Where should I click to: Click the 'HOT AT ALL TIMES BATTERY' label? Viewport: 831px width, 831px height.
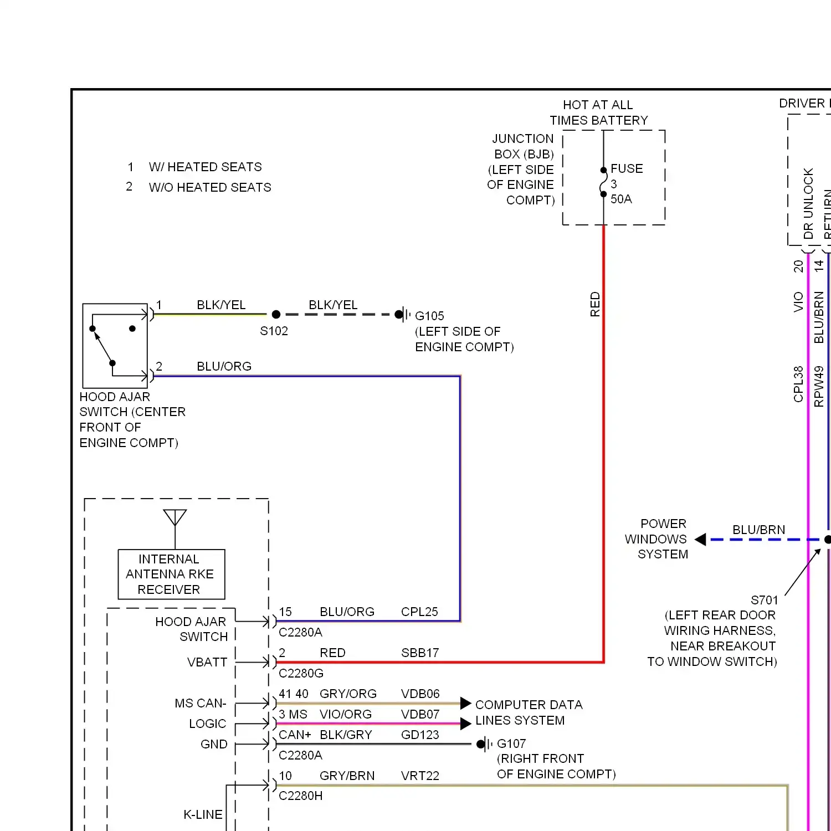tap(598, 112)
